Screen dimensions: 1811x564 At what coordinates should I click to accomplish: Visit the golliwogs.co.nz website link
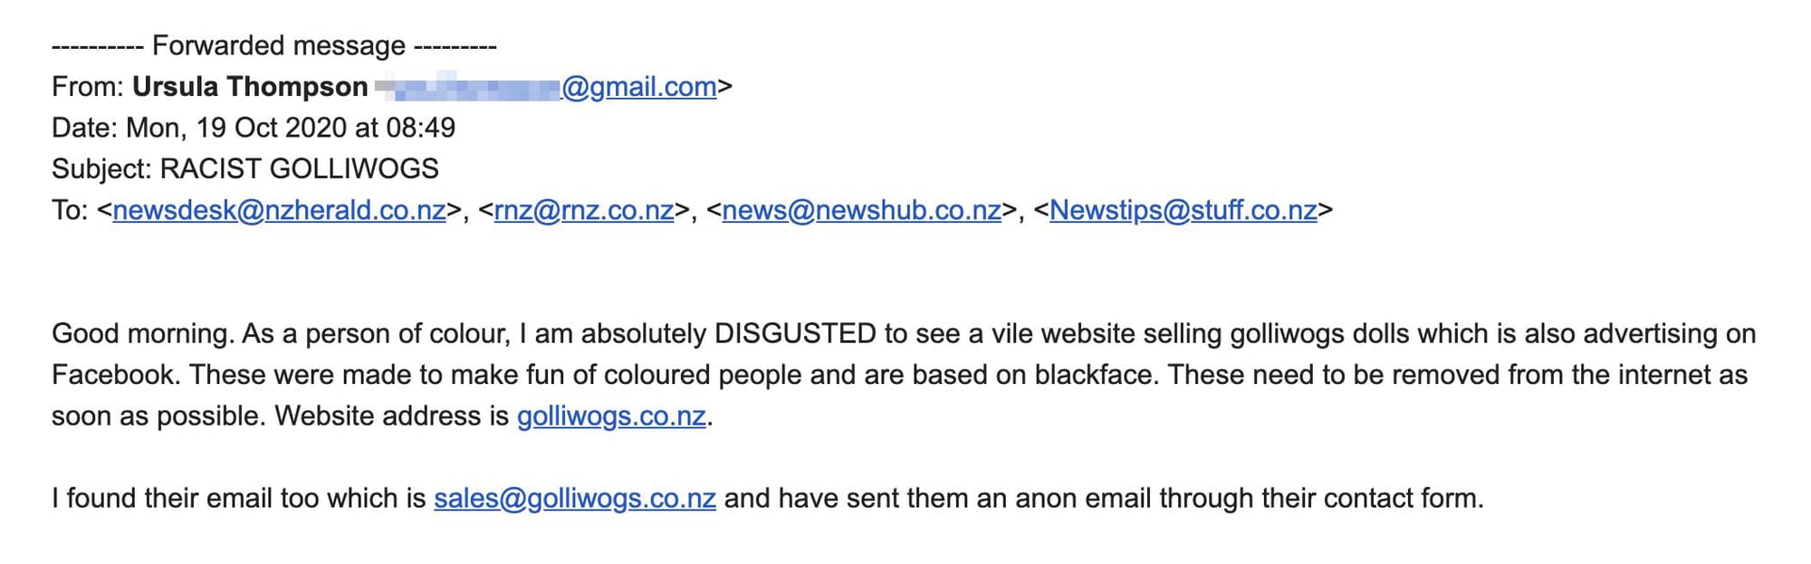click(x=611, y=416)
